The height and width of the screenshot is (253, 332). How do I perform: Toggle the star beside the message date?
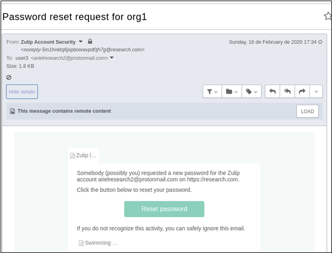(x=320, y=42)
